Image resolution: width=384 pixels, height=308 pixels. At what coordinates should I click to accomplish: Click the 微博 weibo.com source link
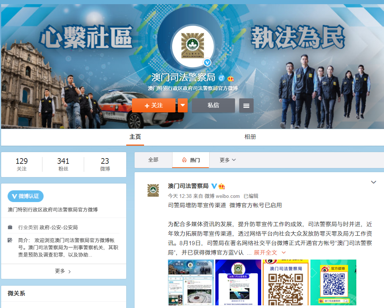click(x=222, y=196)
